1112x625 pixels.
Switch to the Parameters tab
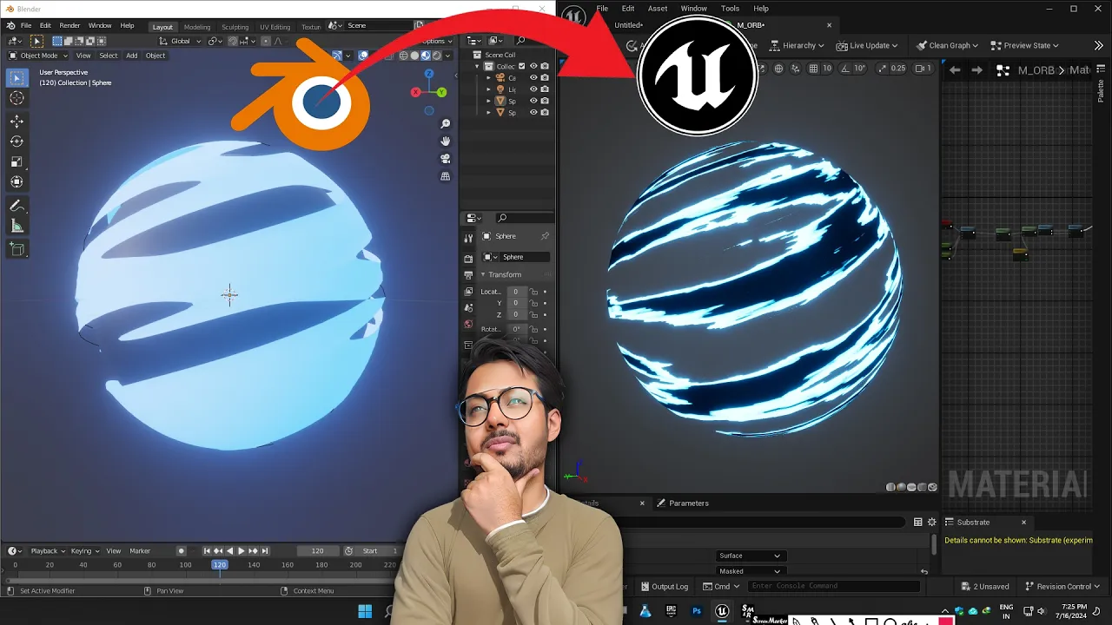pos(683,503)
